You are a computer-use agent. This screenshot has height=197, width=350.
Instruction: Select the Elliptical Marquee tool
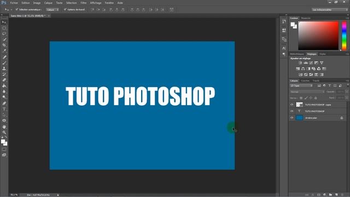tap(4, 28)
